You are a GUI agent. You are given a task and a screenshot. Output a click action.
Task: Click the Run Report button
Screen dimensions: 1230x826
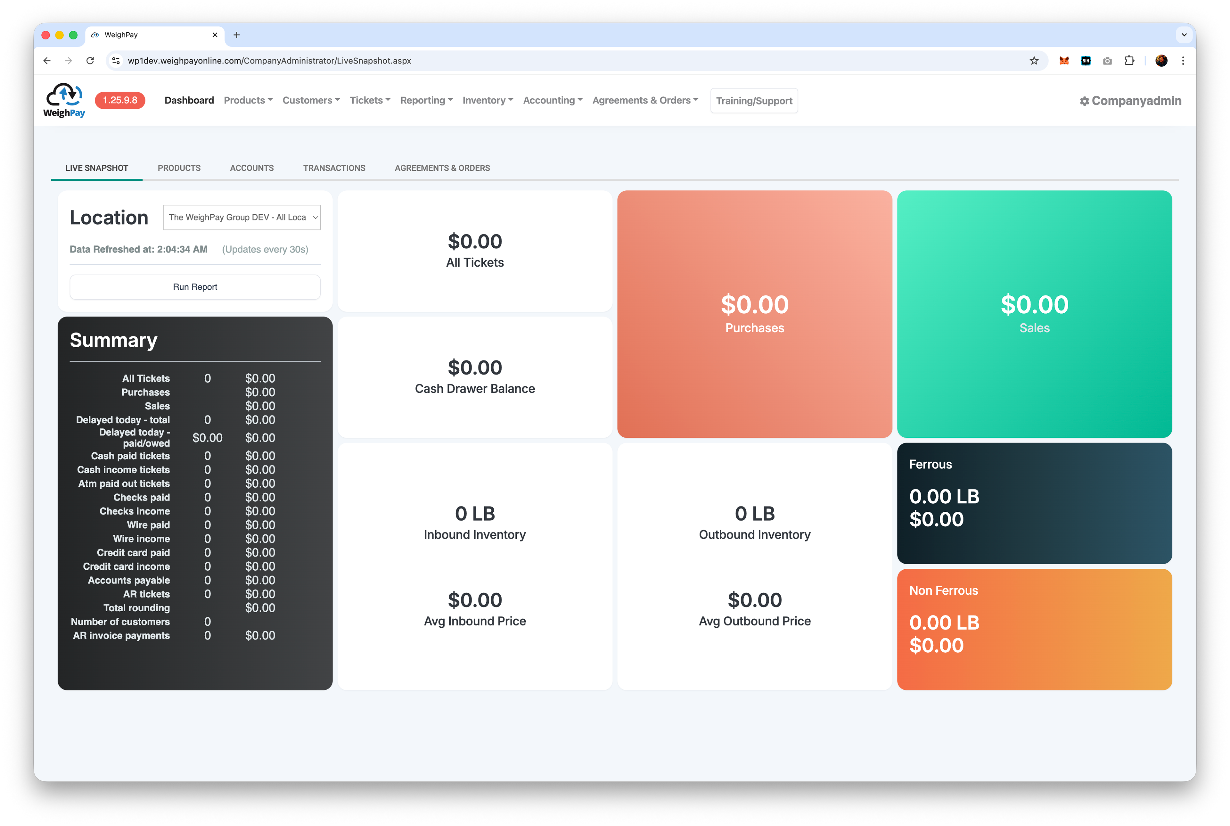[x=195, y=286]
